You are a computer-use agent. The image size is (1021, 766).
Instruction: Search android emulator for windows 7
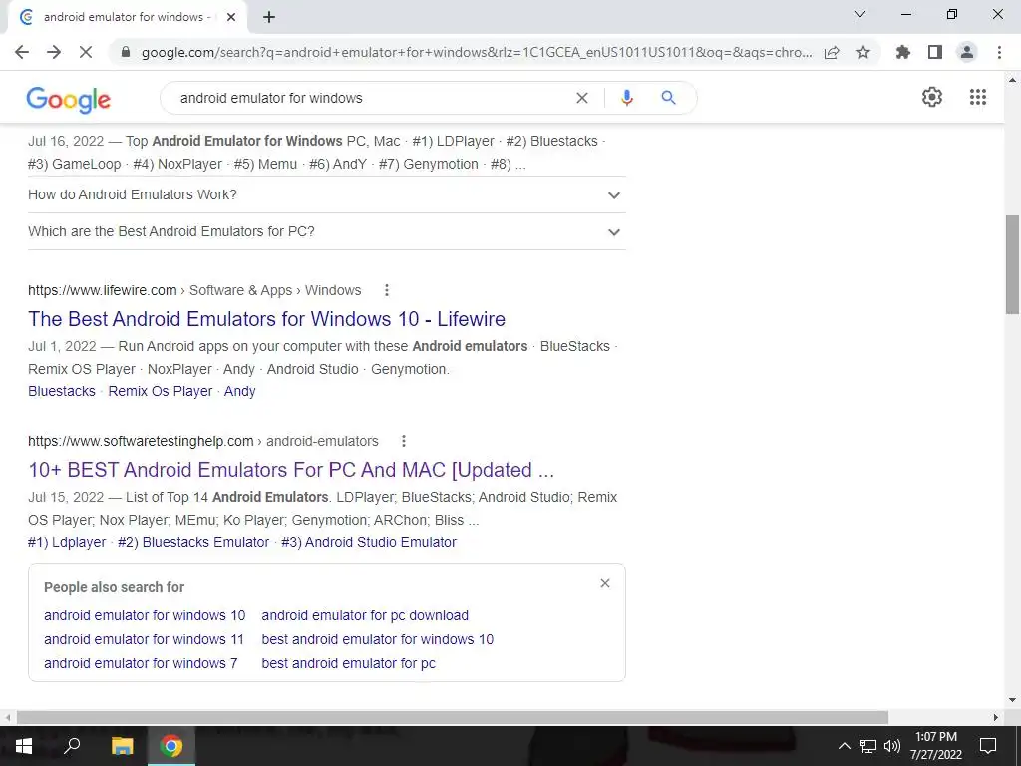141,663
